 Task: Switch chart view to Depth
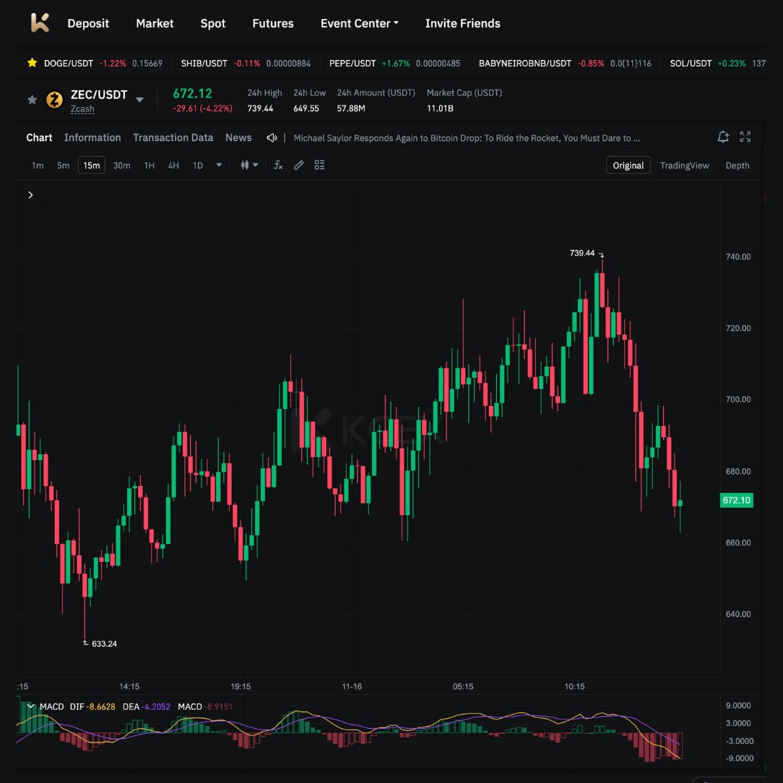(737, 165)
